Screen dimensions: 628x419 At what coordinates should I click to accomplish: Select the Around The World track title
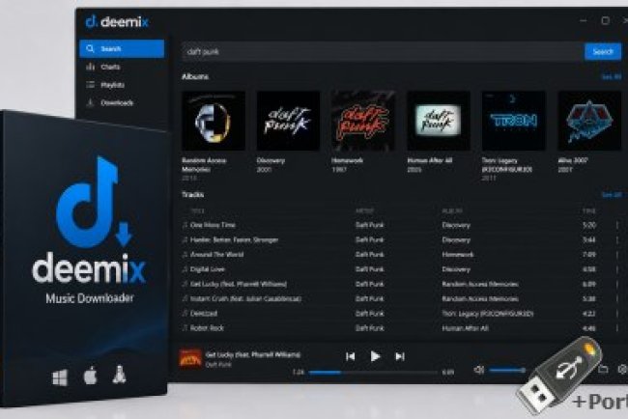216,255
